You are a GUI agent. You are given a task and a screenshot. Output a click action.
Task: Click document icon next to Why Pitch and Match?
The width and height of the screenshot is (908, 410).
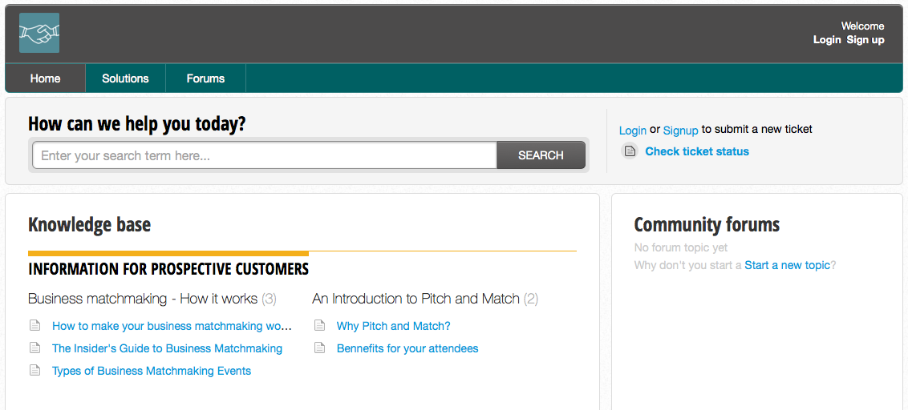[320, 326]
